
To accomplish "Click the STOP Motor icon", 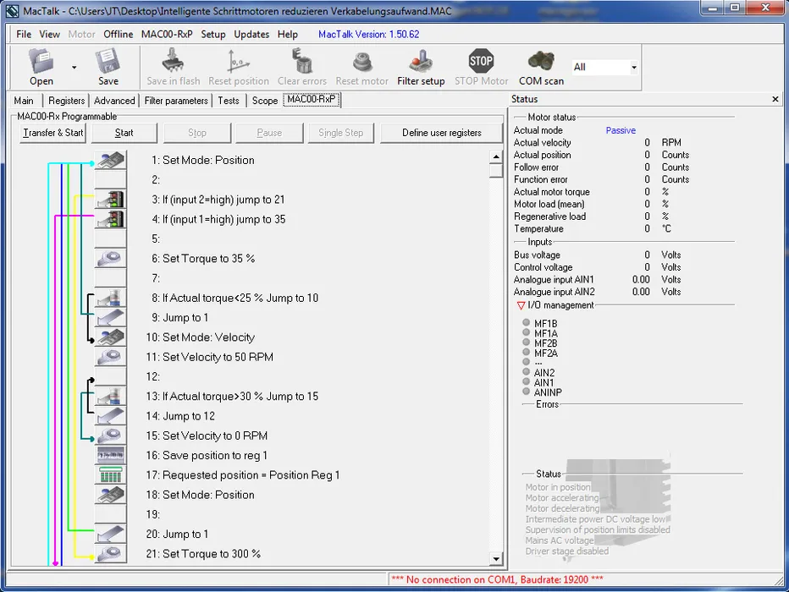I will point(481,62).
